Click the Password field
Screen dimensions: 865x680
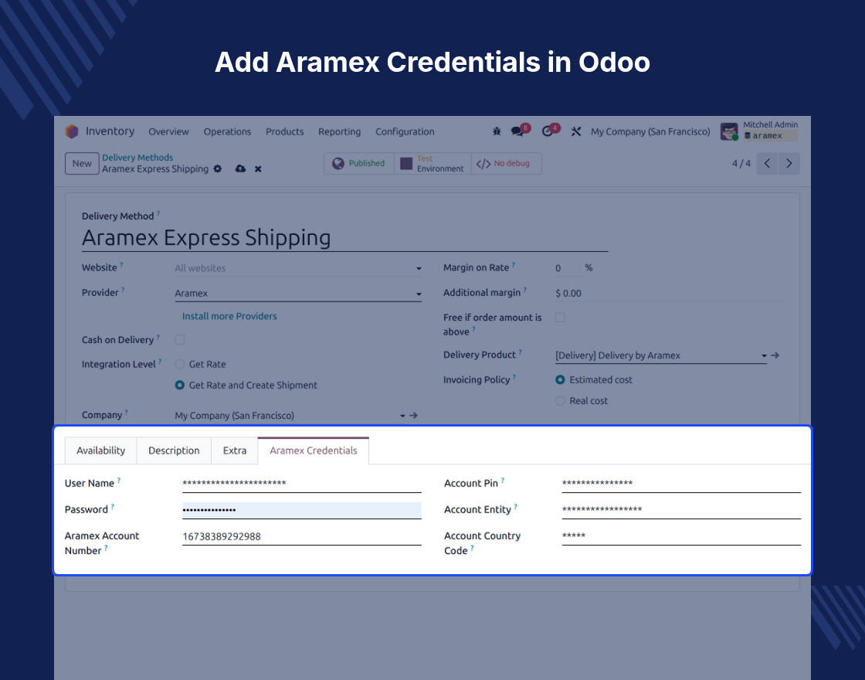click(302, 510)
